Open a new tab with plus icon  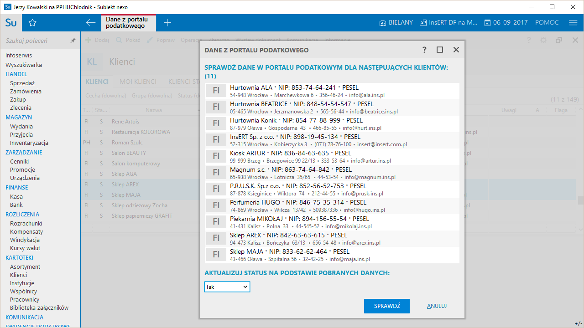click(x=167, y=23)
